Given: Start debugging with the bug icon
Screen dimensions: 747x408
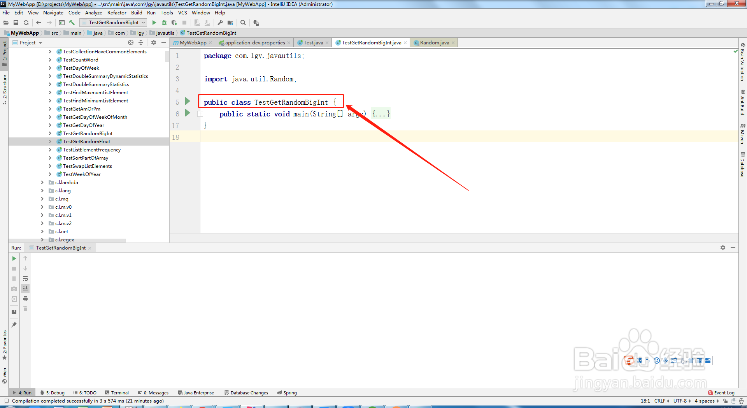Looking at the screenshot, I should [164, 23].
